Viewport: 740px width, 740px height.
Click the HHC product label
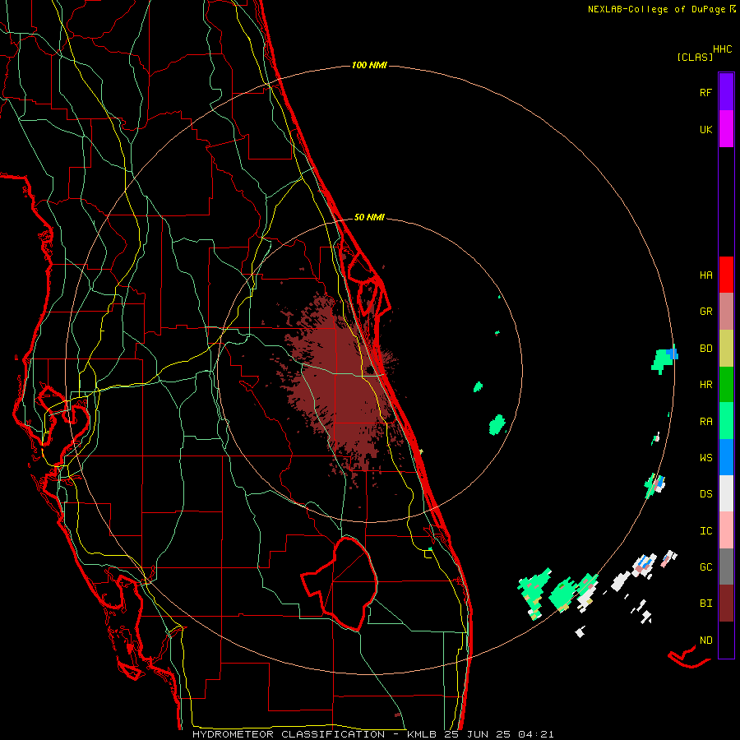pyautogui.click(x=723, y=49)
